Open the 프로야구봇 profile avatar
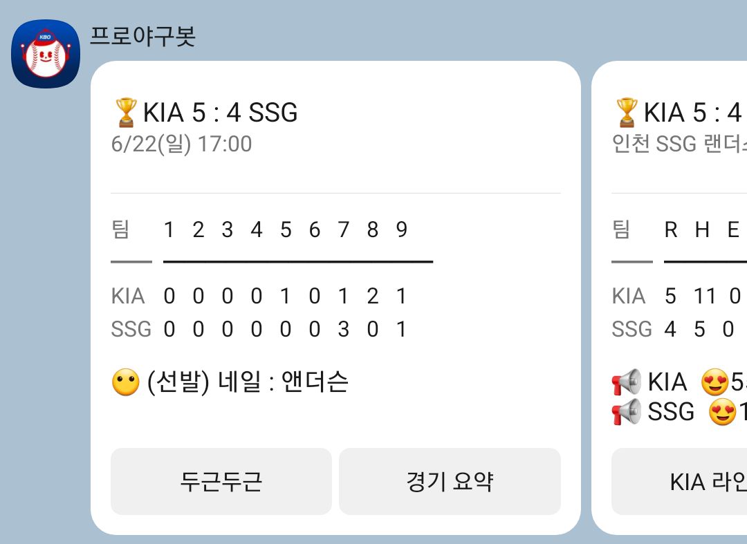This screenshot has width=747, height=544. click(x=46, y=54)
